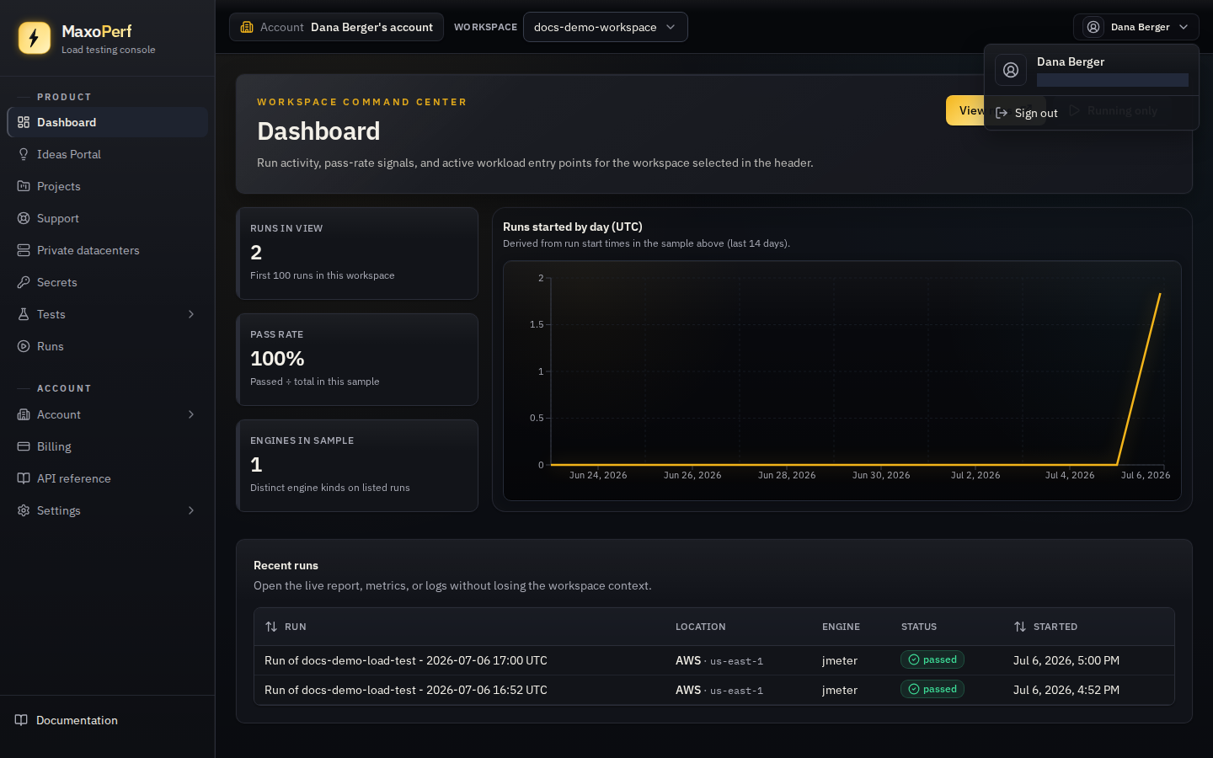Screen dimensions: 1213x758
Task: Sort table by STARTED column header
Action: [x=1045, y=627]
